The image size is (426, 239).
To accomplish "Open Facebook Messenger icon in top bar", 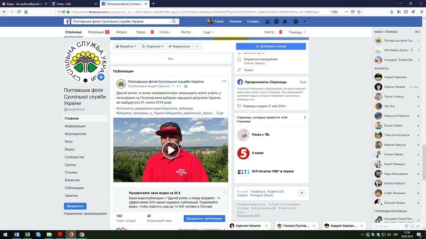I will [276, 21].
